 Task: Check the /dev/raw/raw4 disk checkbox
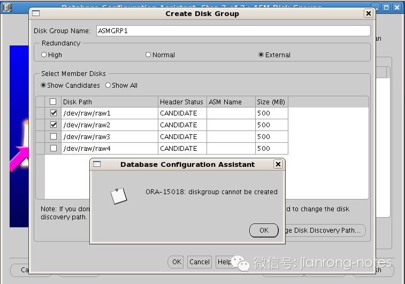[54, 148]
